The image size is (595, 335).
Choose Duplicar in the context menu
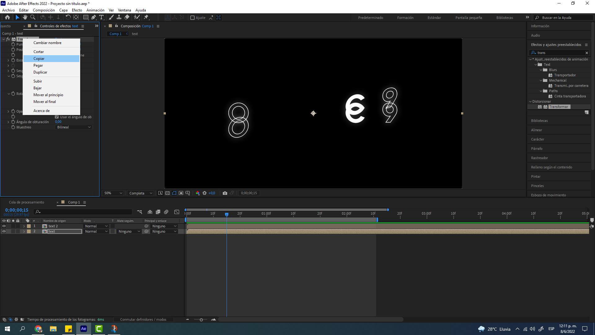[51, 72]
